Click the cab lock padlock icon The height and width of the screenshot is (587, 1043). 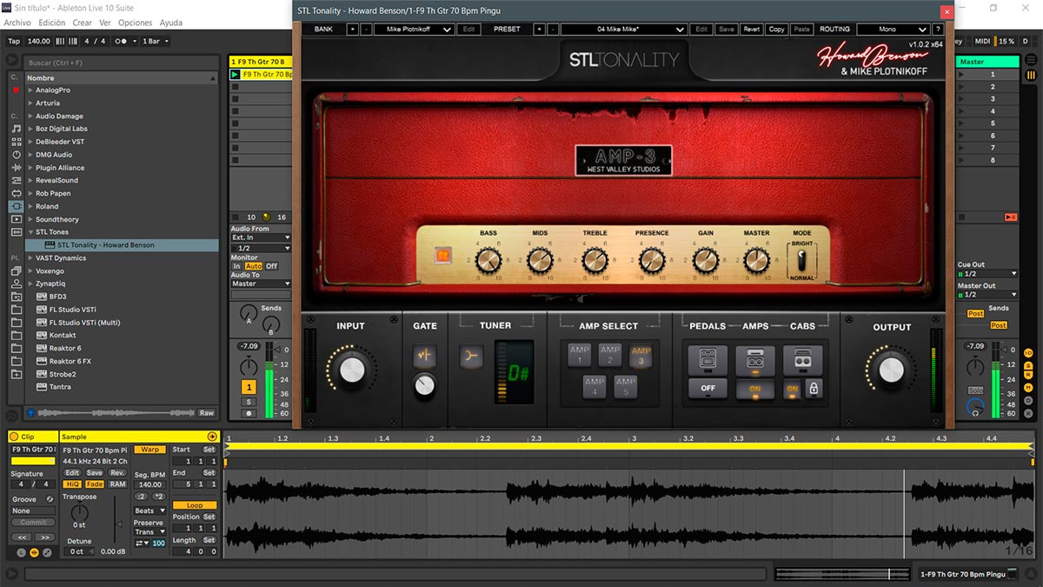[x=814, y=390]
